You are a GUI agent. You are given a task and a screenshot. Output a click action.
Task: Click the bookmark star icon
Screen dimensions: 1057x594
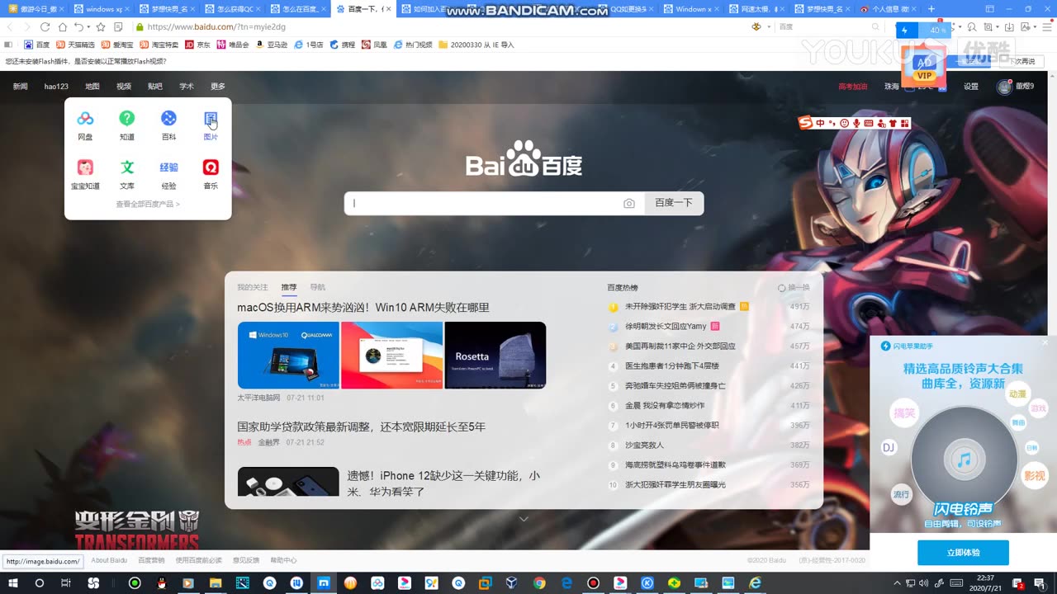click(101, 27)
